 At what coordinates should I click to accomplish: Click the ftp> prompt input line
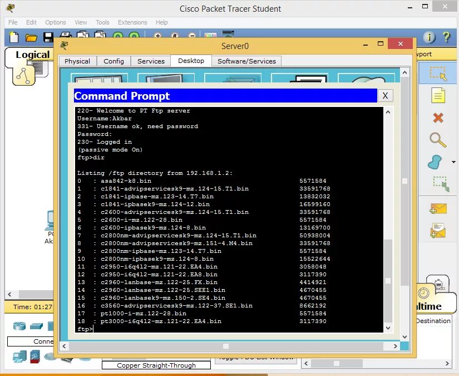pos(229,329)
